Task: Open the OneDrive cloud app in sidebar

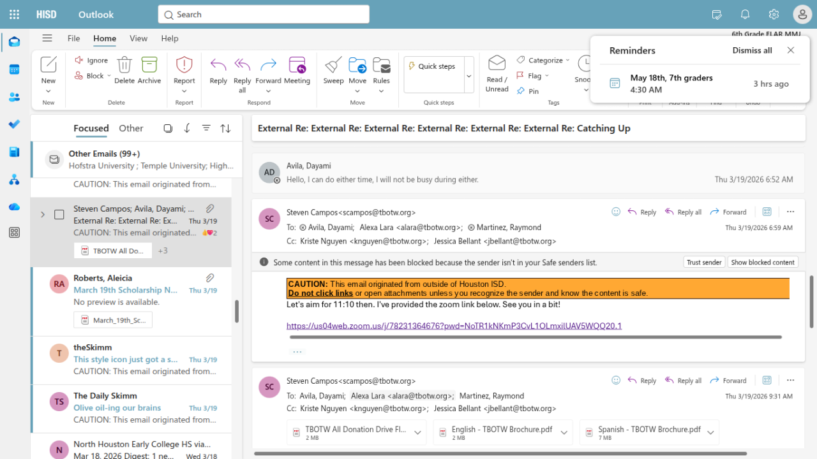Action: pyautogui.click(x=14, y=207)
